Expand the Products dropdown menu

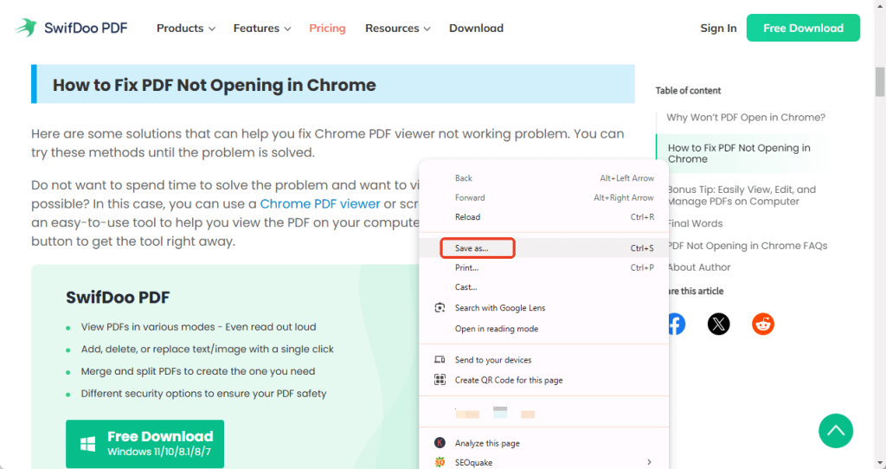coord(186,29)
